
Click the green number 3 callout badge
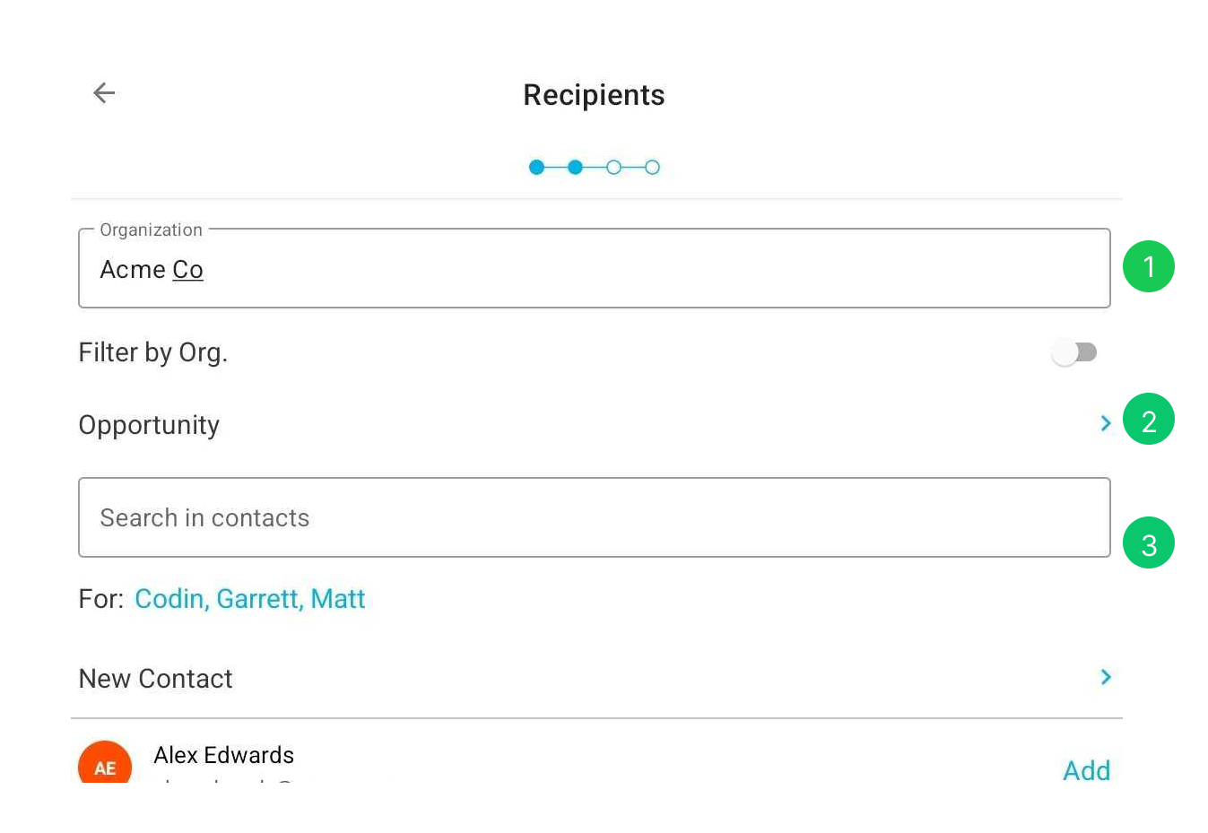1149,542
